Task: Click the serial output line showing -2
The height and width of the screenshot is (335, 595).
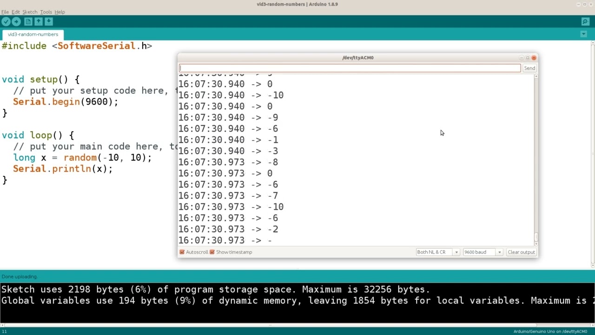Action: click(x=228, y=229)
